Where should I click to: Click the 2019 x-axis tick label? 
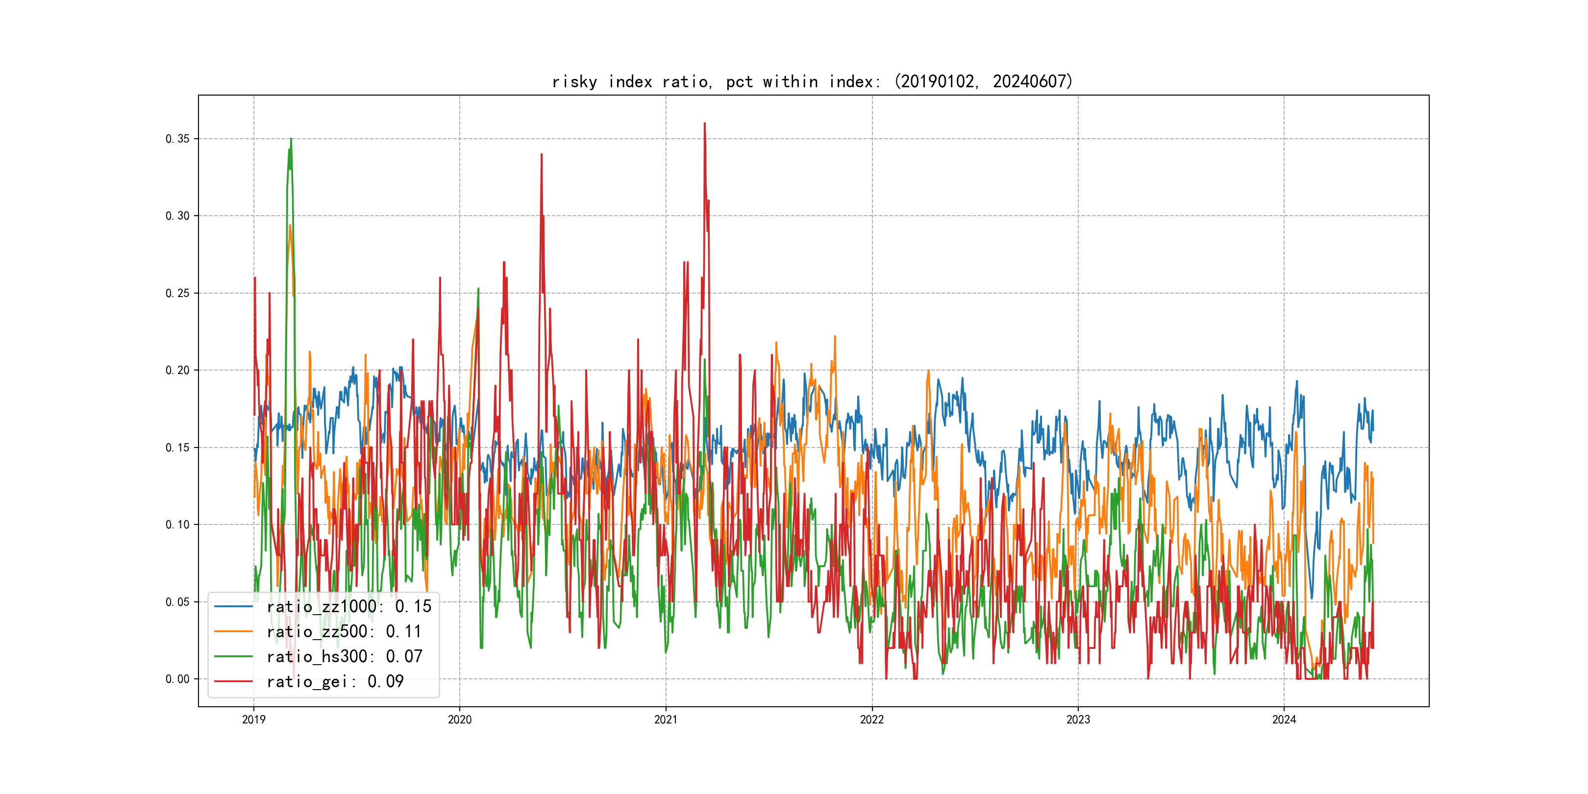(253, 720)
